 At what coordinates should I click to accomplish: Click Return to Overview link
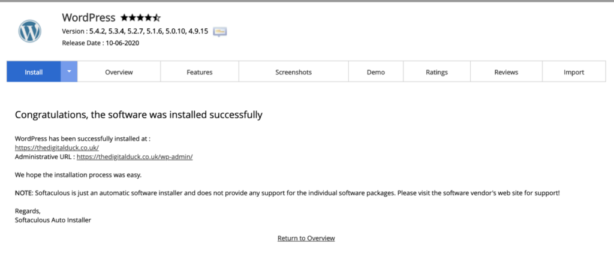pyautogui.click(x=306, y=238)
